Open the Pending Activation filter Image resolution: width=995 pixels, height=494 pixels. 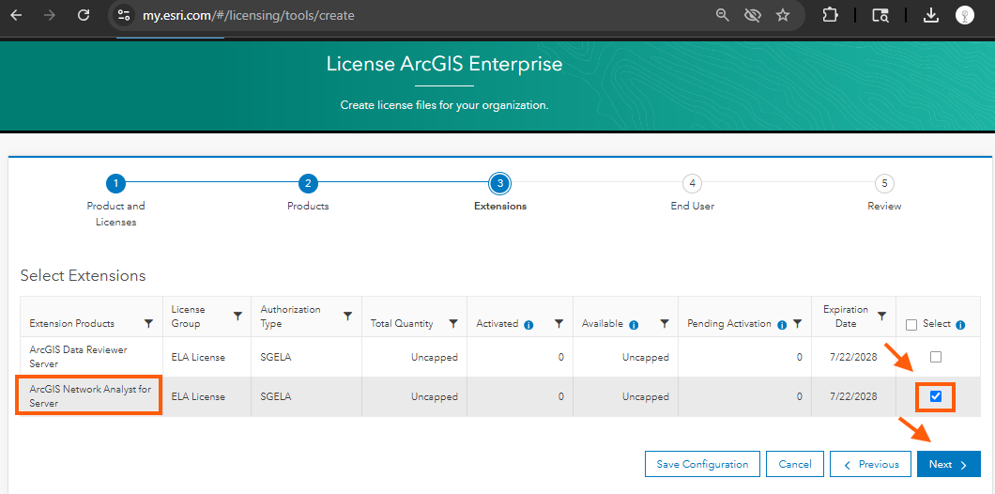click(797, 323)
